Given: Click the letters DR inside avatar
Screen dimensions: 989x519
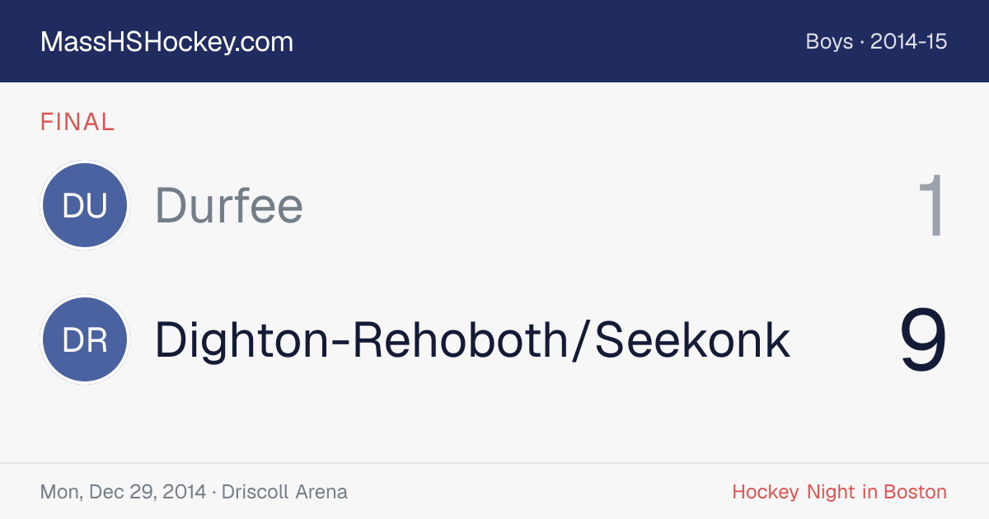Looking at the screenshot, I should click(85, 341).
